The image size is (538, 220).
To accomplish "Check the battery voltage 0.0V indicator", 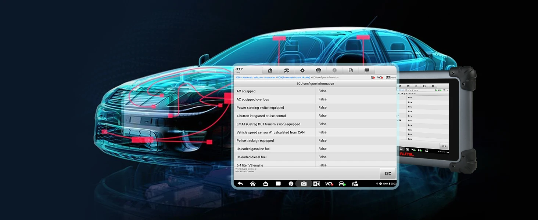I will pos(391,77).
